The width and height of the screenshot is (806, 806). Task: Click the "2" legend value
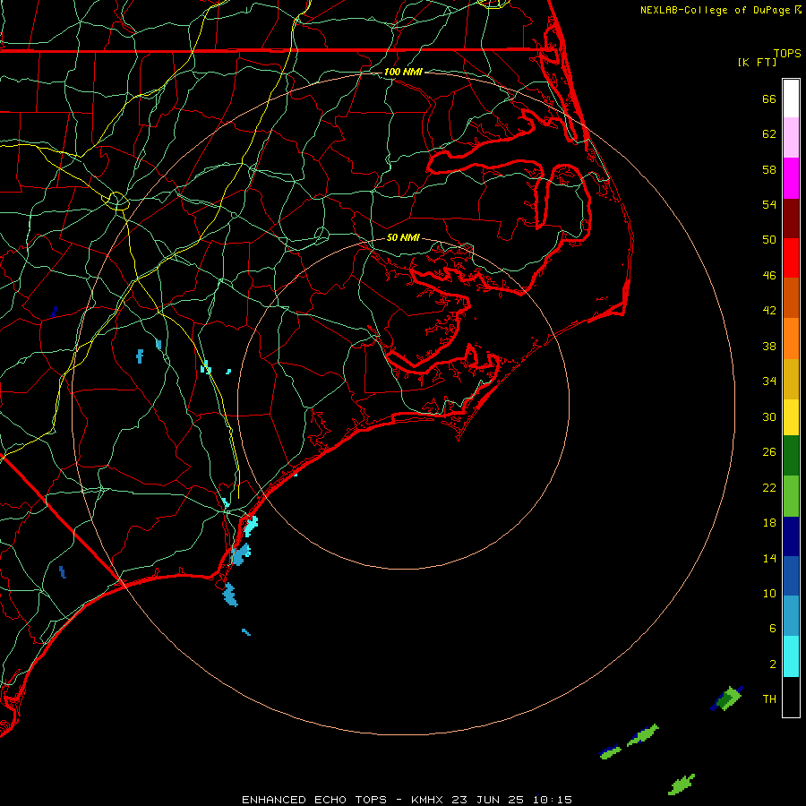(x=773, y=665)
